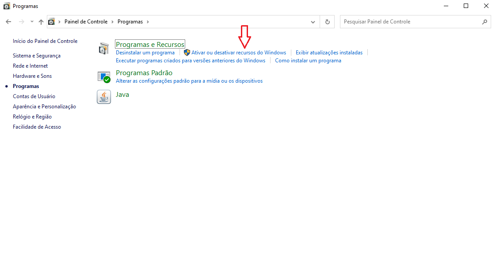The image size is (496, 275).
Task: Click the Programas e Recursos icon
Action: (103, 49)
